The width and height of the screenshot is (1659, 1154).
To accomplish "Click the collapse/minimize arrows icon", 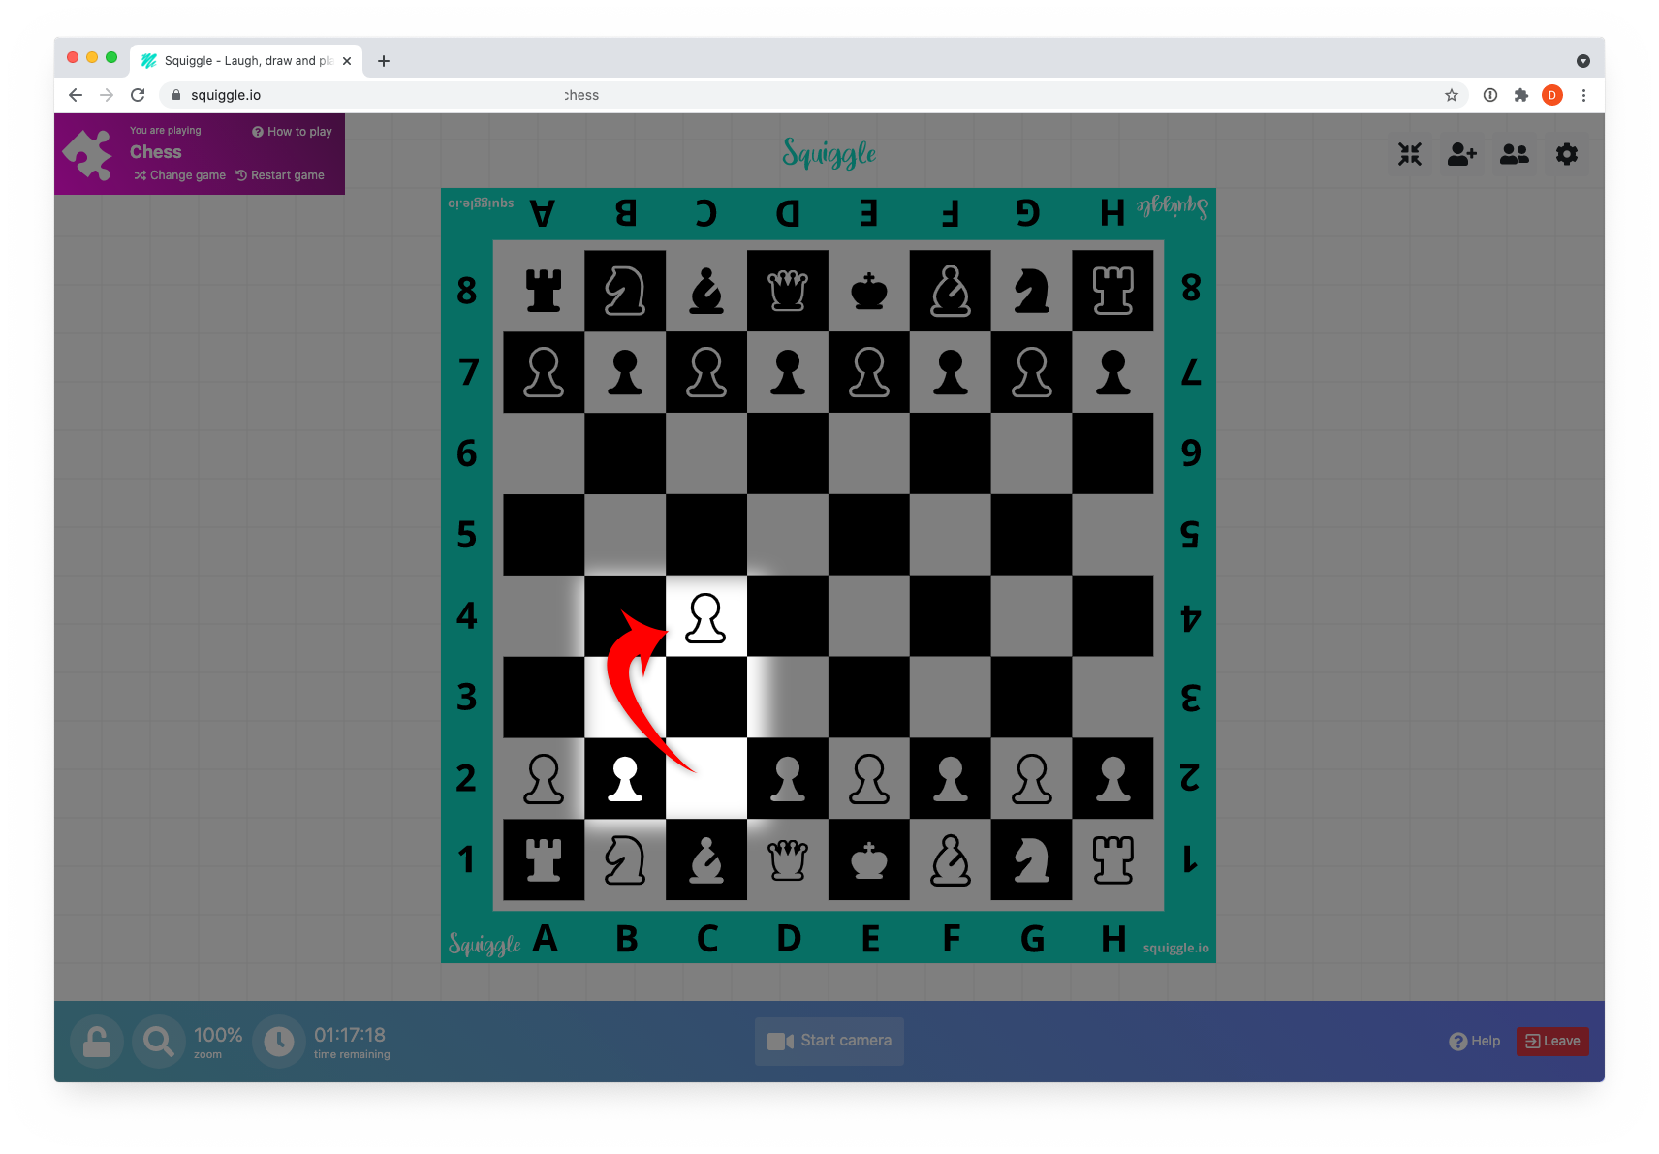I will point(1410,154).
